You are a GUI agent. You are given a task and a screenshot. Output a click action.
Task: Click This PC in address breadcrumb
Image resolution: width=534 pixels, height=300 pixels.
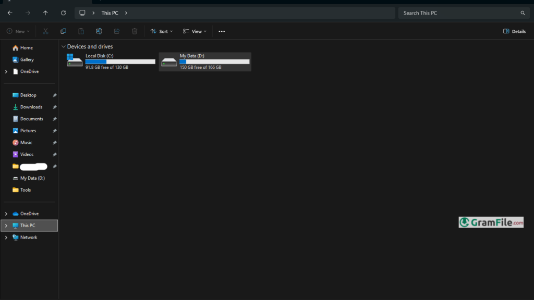click(x=110, y=13)
